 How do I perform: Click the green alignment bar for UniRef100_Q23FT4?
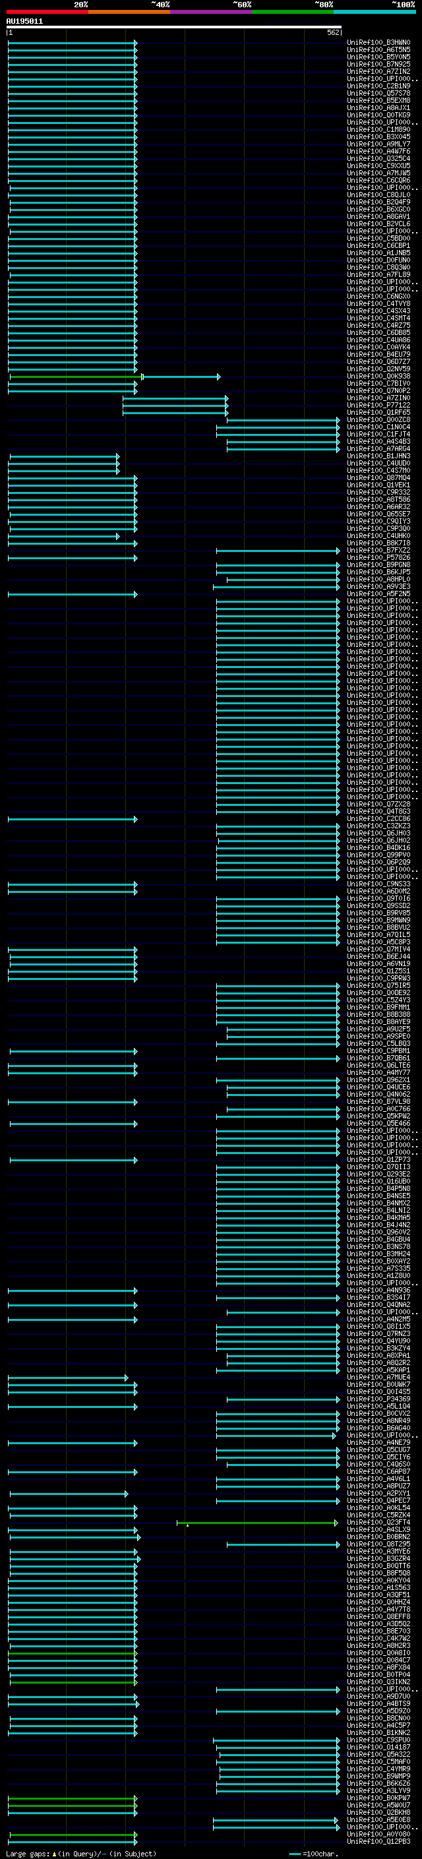(258, 1523)
